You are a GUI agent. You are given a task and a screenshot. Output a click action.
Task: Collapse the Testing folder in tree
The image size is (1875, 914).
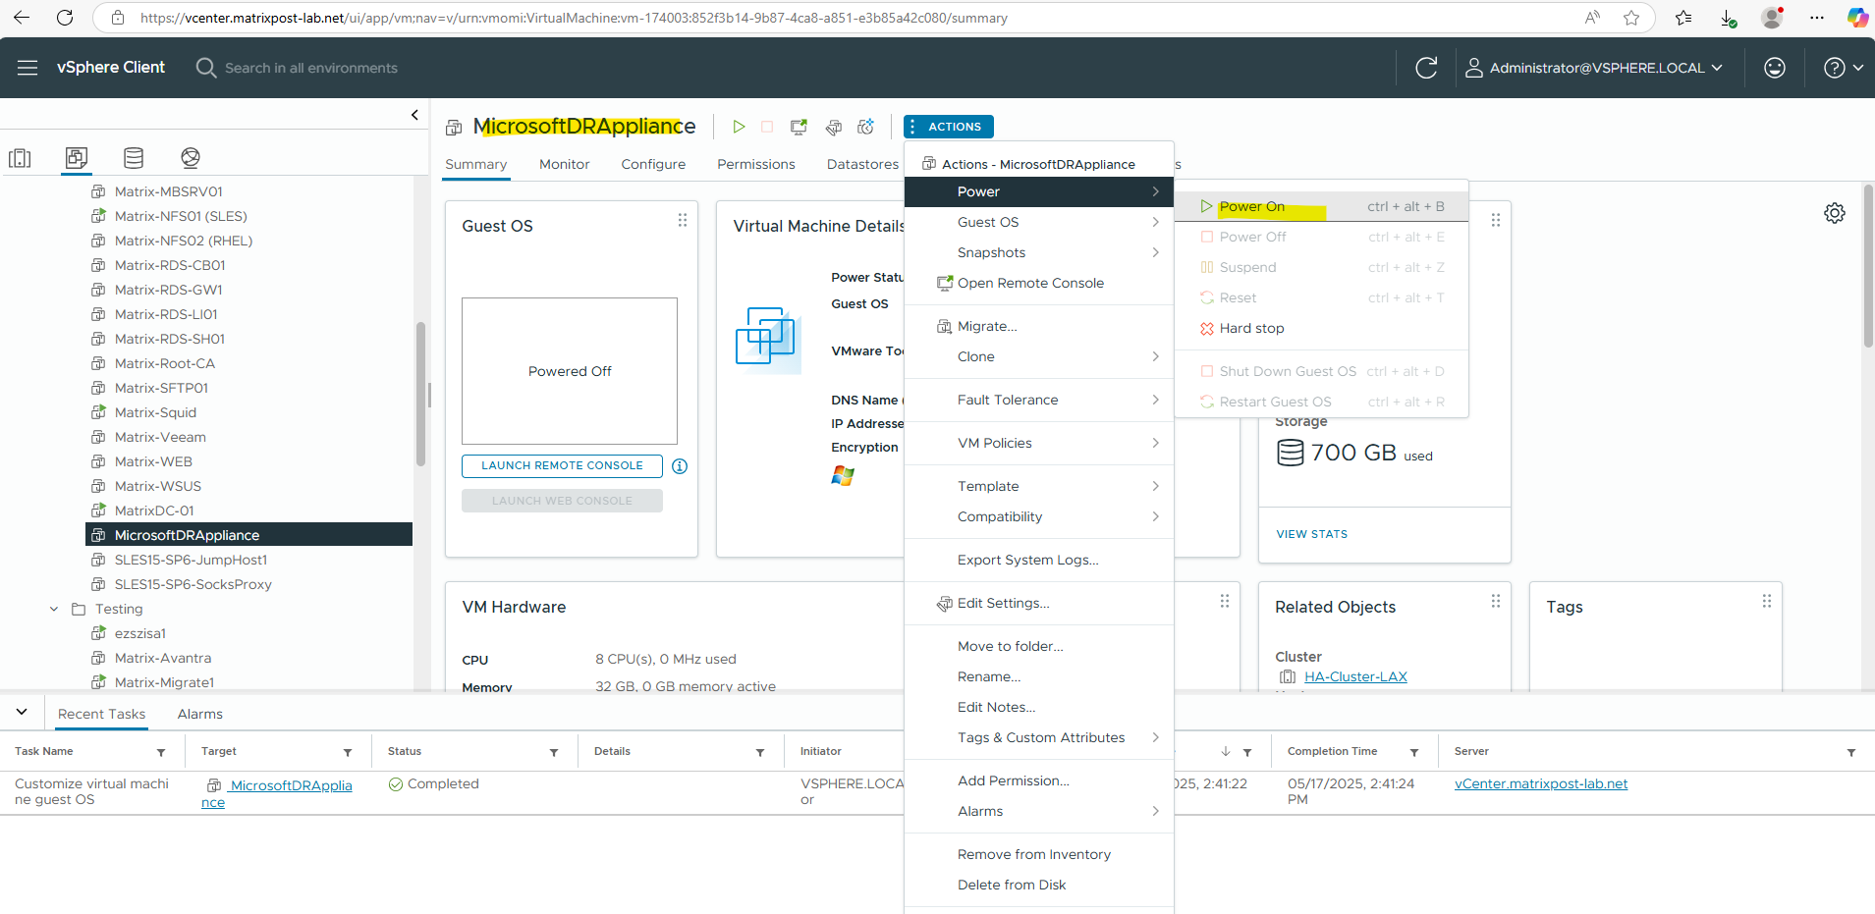54,609
